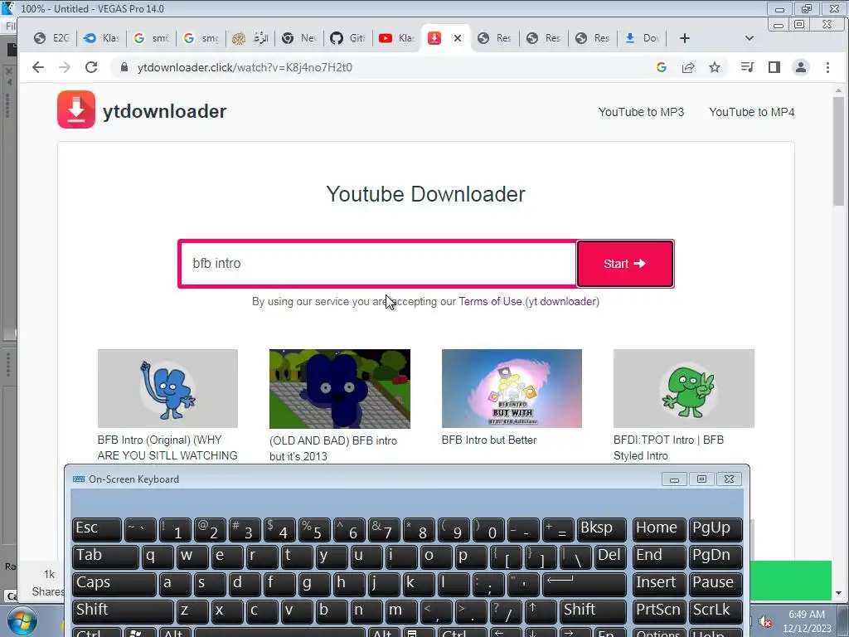Viewport: 849px width, 637px height.
Task: Click the Tab key on On-Screen Keyboard
Action: (x=105, y=557)
